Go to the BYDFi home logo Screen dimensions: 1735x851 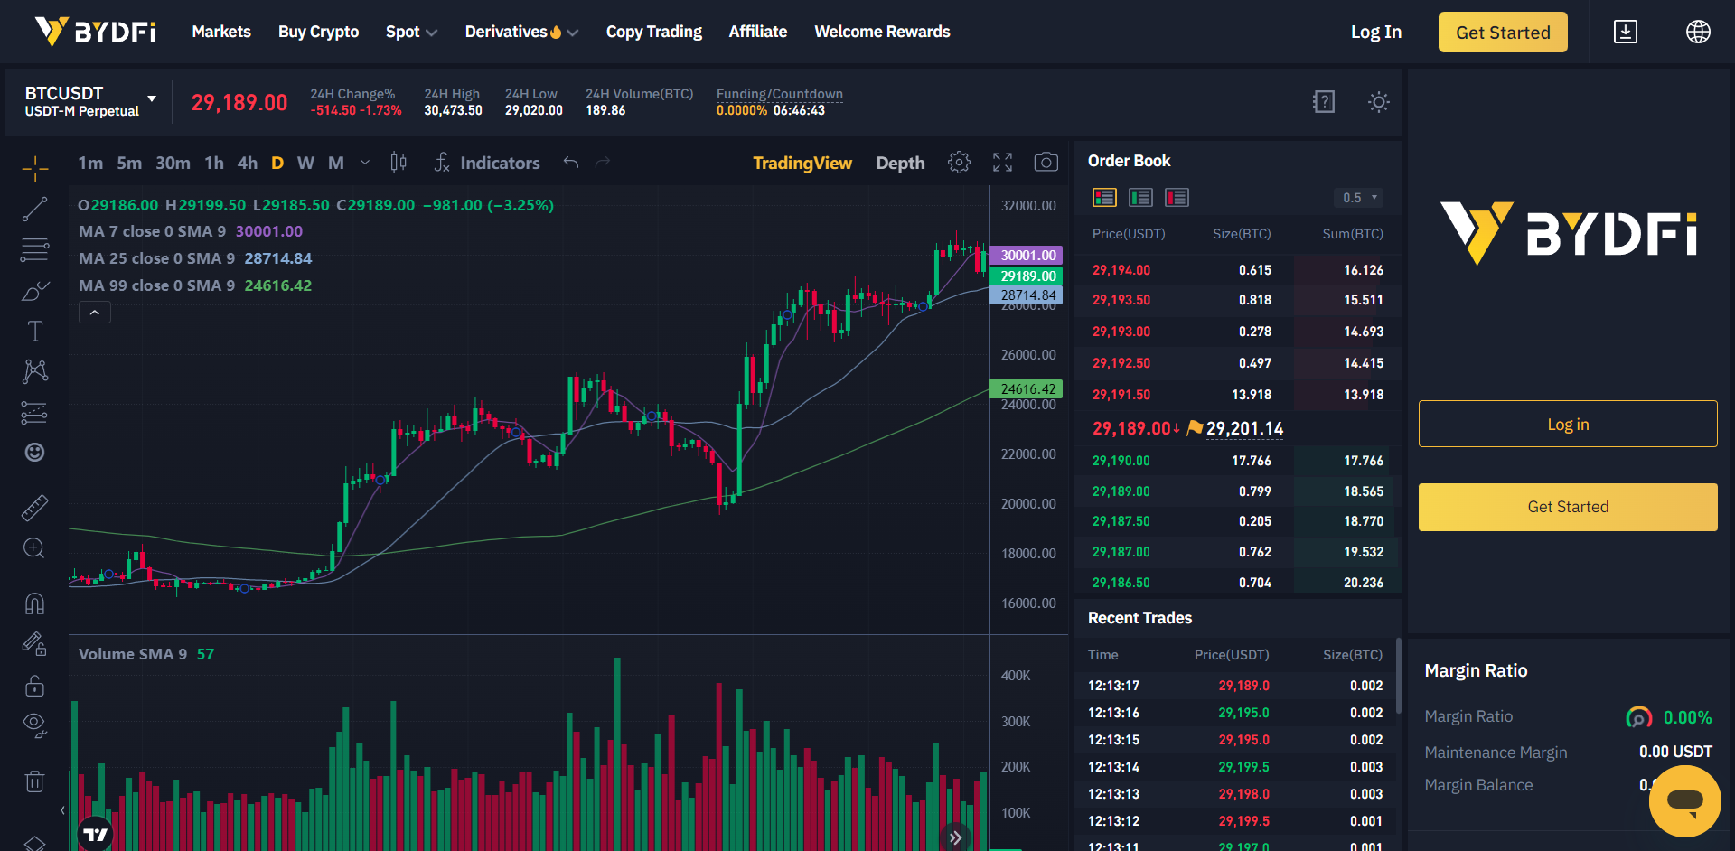(x=95, y=32)
